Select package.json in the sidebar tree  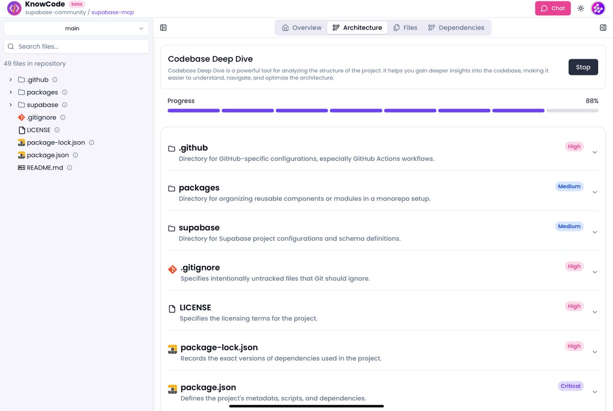pos(48,155)
